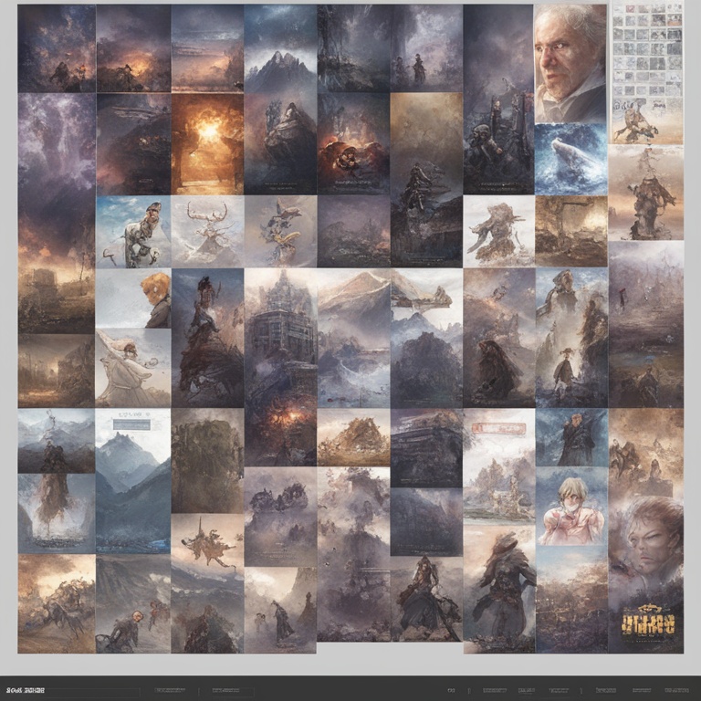Open the blonde anime character in pink thumbnail
The image size is (701, 701).
pos(571,506)
